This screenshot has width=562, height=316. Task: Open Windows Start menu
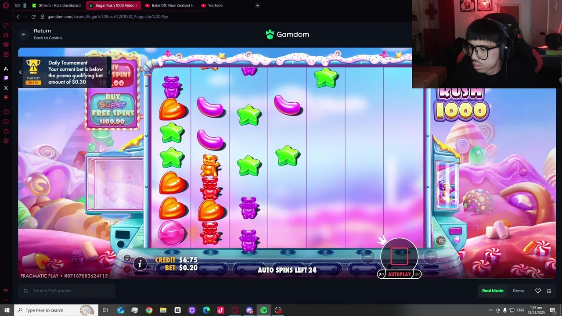tap(7, 310)
